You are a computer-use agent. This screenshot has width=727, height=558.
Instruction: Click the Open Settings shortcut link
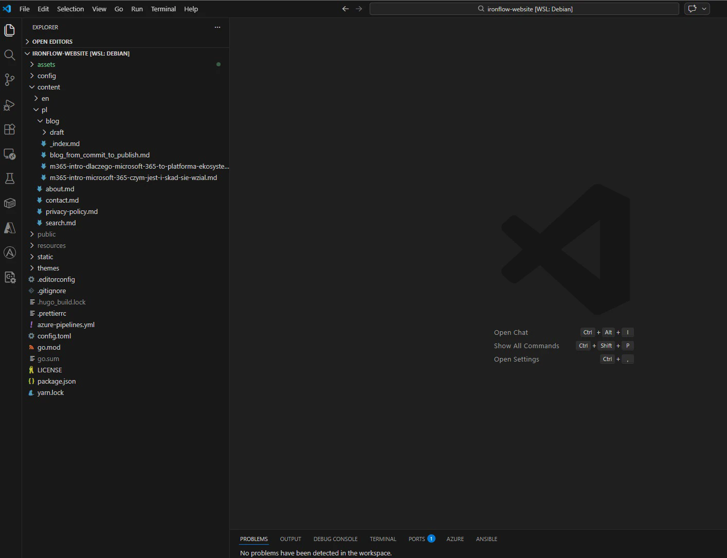[516, 359]
